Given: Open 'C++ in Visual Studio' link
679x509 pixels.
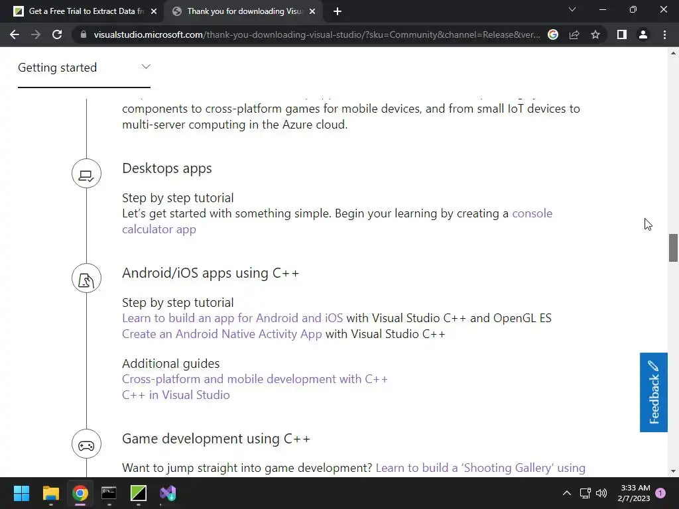Looking at the screenshot, I should 176,395.
